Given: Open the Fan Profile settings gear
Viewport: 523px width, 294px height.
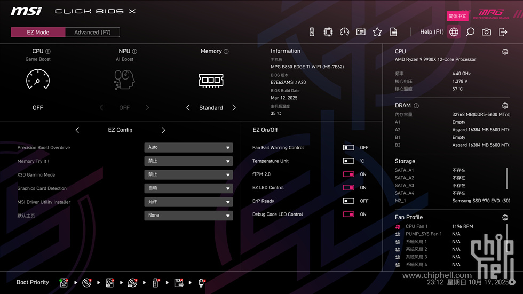Looking at the screenshot, I should coord(505,217).
